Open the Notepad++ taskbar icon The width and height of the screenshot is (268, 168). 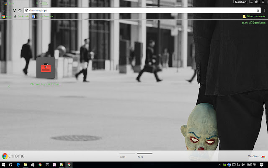click(62, 165)
